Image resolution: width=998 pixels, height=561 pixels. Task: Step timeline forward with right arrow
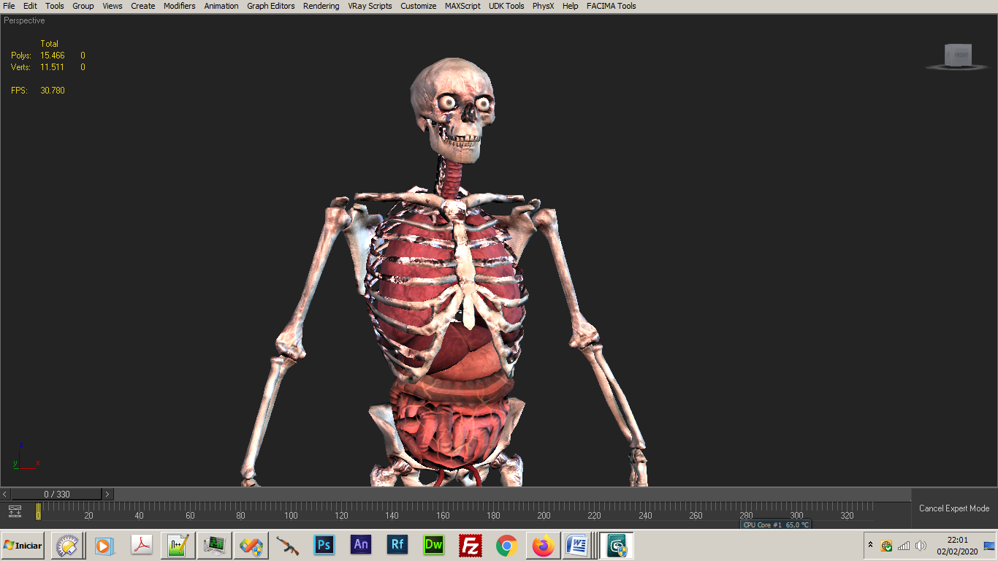coord(107,495)
